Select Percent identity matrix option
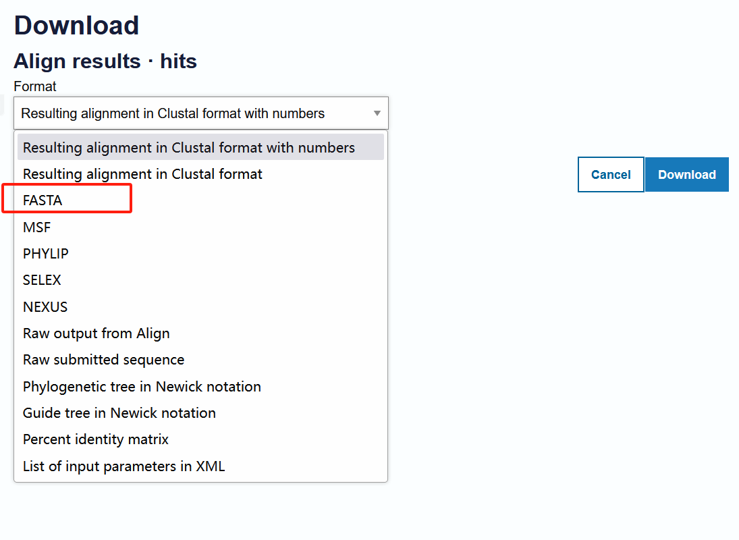The width and height of the screenshot is (739, 540). click(200, 439)
